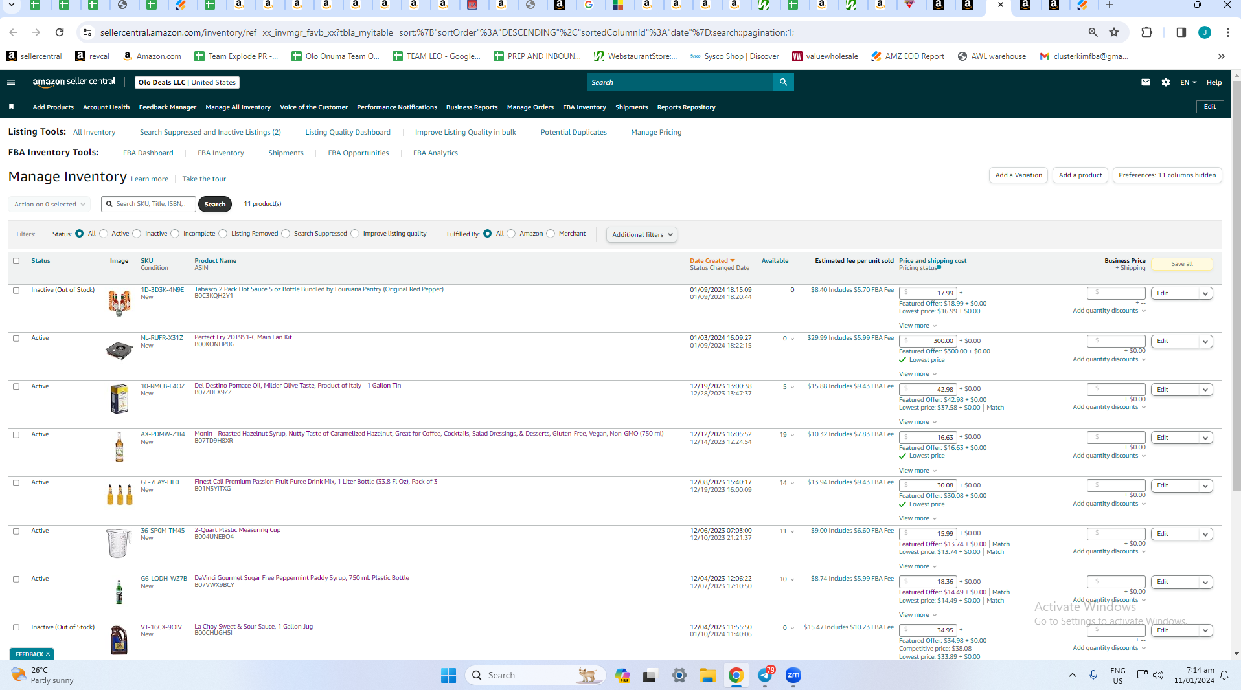Select Fulfilled By Amazon radio button
1241x690 pixels.
511,234
